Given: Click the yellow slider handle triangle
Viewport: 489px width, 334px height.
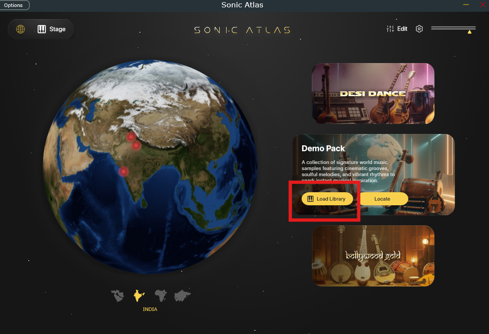Looking at the screenshot, I should 469,32.
